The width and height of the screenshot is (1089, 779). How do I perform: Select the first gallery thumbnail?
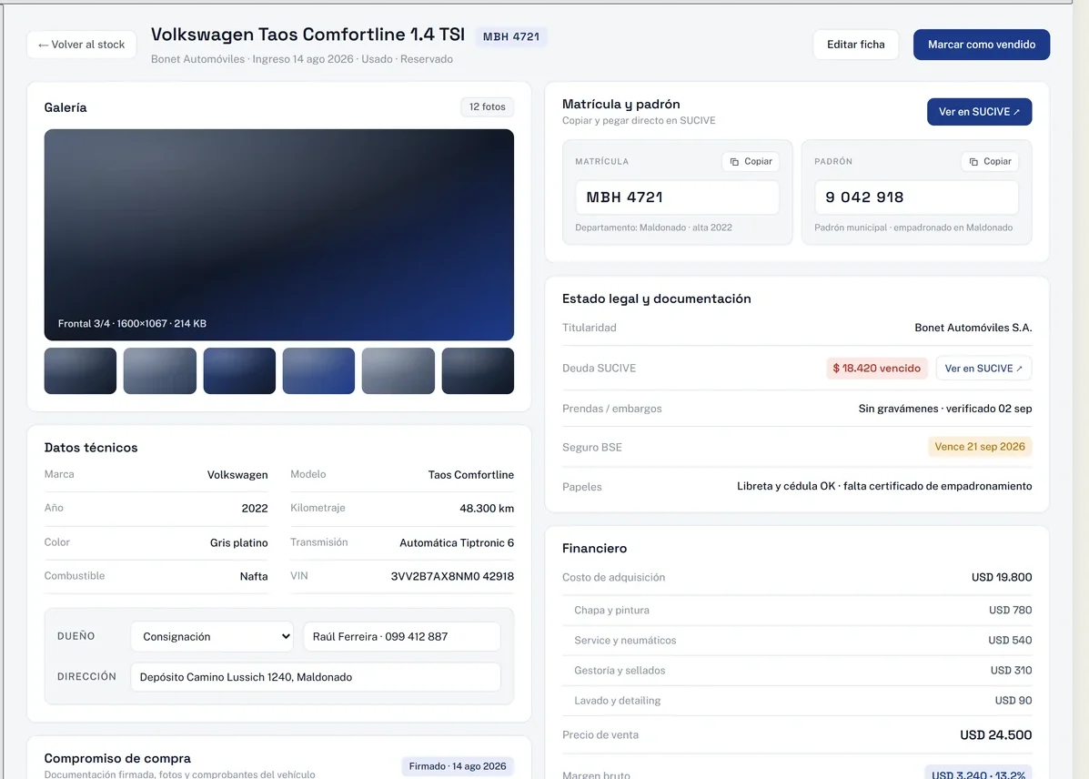(81, 371)
